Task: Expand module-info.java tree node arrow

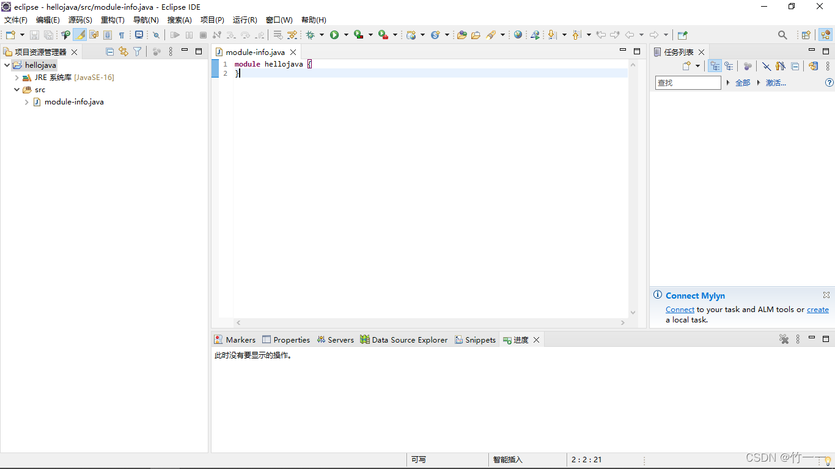Action: pyautogui.click(x=27, y=102)
